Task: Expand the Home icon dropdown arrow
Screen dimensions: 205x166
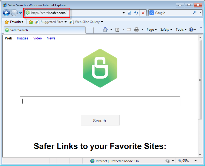Action: click(111, 30)
